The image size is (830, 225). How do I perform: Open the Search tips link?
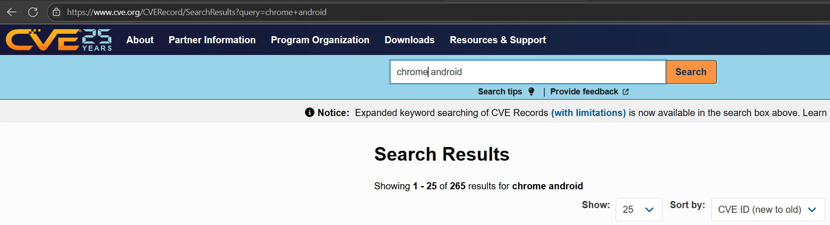500,92
